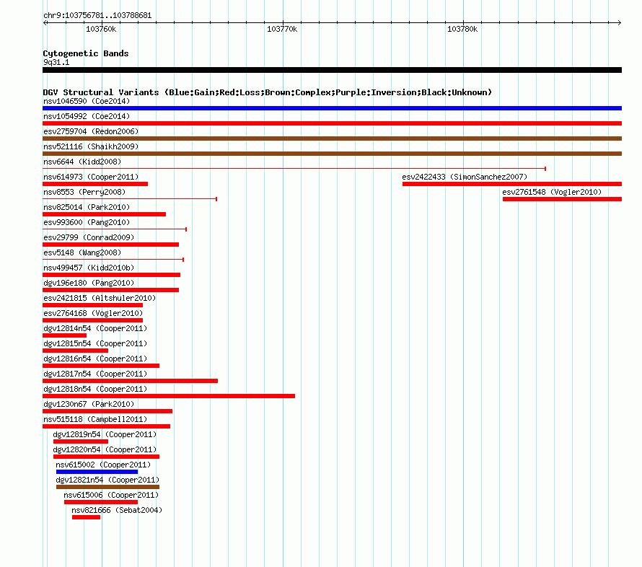Select the red nsv1054992 loss bar
The height and width of the screenshot is (567, 642).
[x=332, y=123]
